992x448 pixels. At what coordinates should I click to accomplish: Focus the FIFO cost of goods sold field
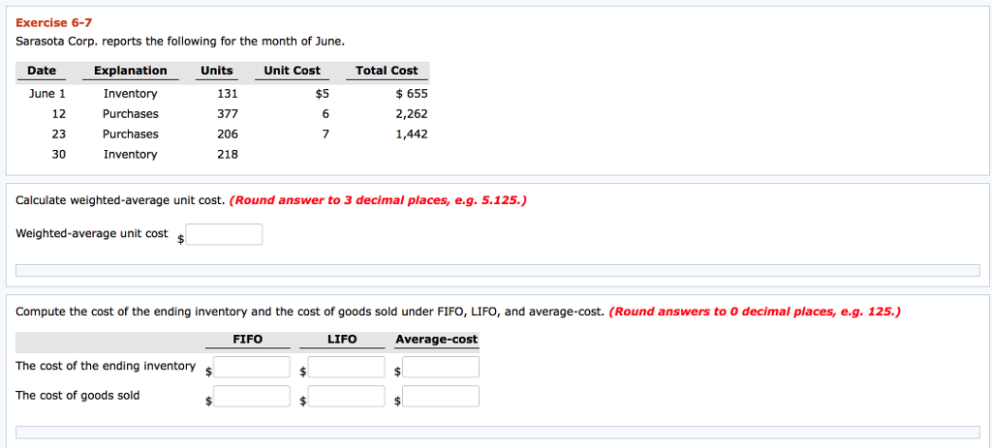pyautogui.click(x=252, y=396)
